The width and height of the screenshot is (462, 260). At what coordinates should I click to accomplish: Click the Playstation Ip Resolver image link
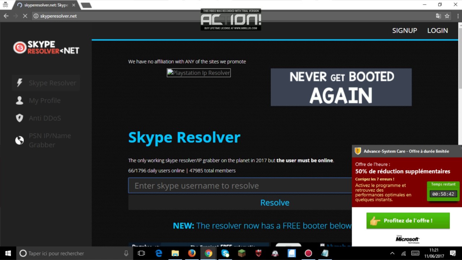point(199,73)
